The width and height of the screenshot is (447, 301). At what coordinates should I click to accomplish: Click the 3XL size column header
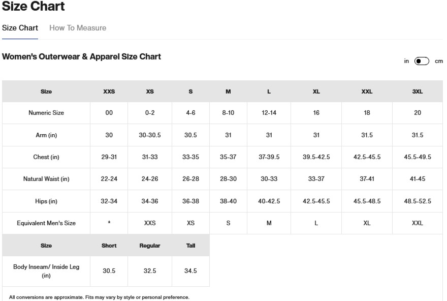pyautogui.click(x=417, y=92)
